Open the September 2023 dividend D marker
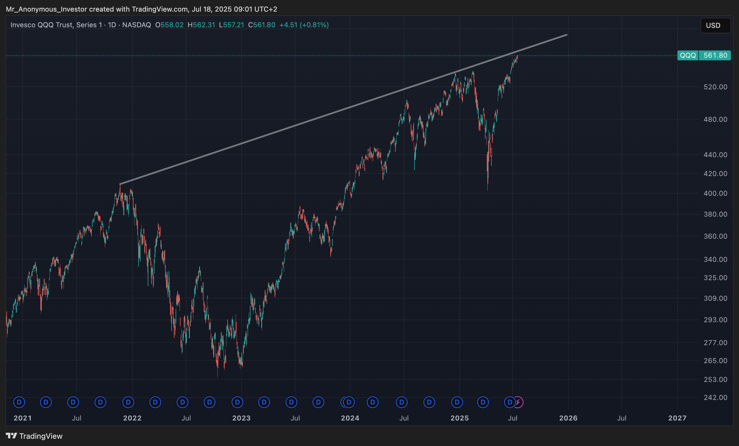 tap(318, 402)
